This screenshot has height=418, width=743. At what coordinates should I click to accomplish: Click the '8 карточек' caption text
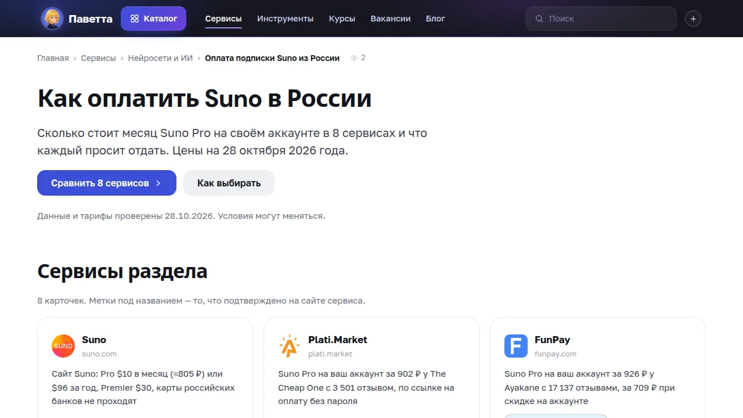click(x=201, y=301)
